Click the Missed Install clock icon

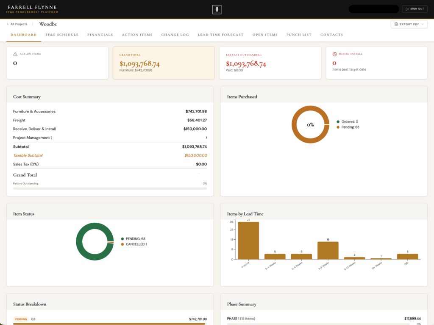pyautogui.click(x=335, y=54)
